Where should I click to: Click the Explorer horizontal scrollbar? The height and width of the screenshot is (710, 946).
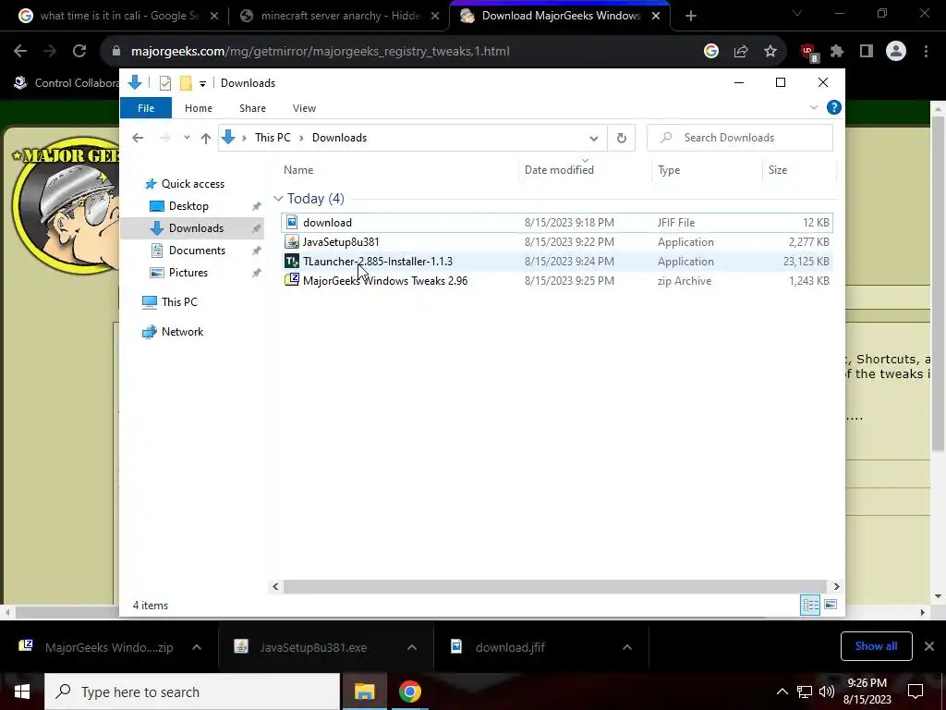[554, 586]
